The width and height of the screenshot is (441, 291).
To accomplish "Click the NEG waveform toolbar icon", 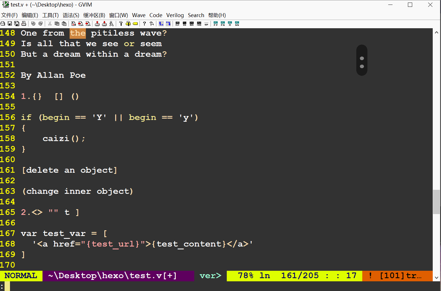I will tap(199, 24).
